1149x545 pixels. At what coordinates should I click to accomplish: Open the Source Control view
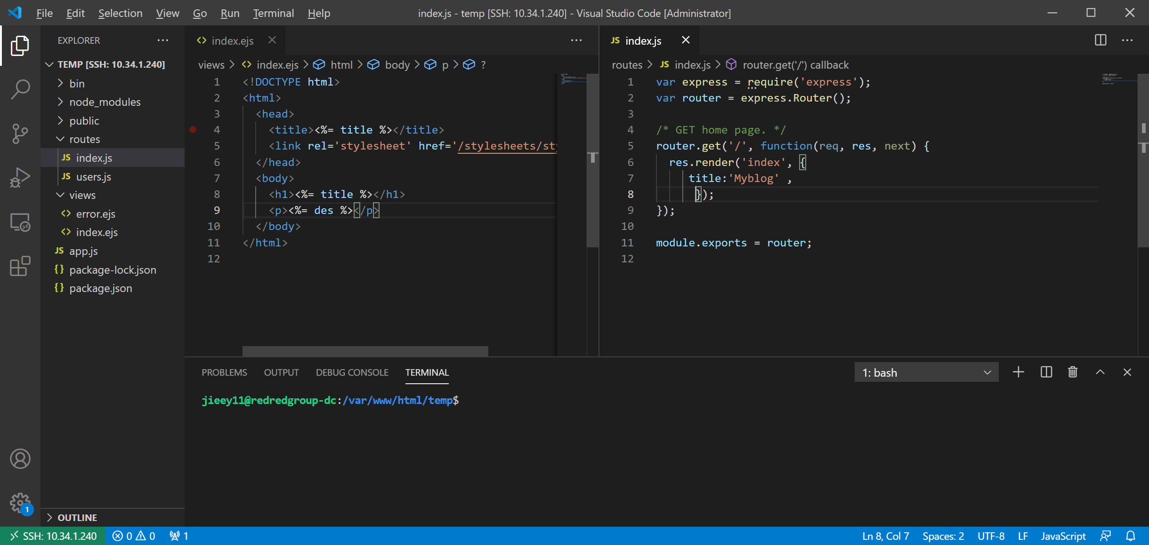[20, 134]
